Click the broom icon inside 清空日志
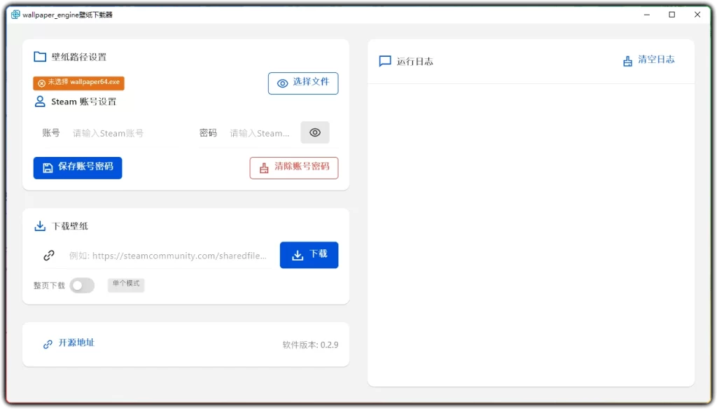717x409 pixels. click(627, 60)
